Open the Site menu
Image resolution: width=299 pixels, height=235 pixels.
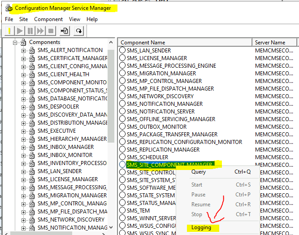pyautogui.click(x=23, y=19)
